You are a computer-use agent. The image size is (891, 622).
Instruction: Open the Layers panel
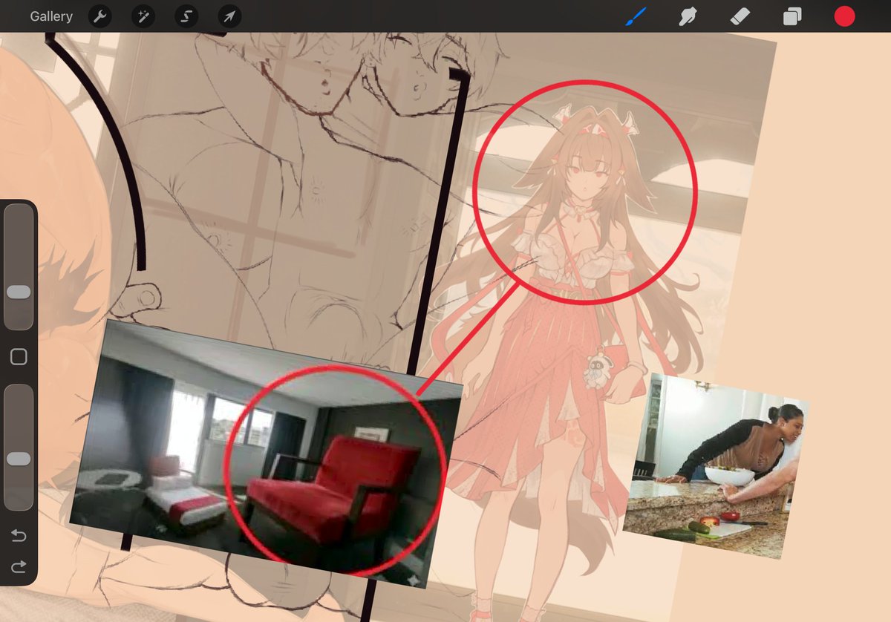point(792,16)
